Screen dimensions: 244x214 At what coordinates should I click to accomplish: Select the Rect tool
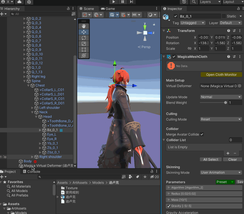[x=83, y=50]
